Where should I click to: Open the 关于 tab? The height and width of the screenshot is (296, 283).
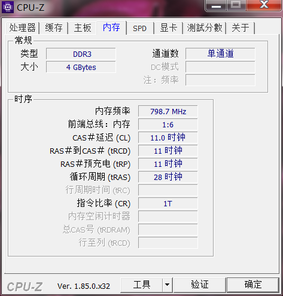241,28
